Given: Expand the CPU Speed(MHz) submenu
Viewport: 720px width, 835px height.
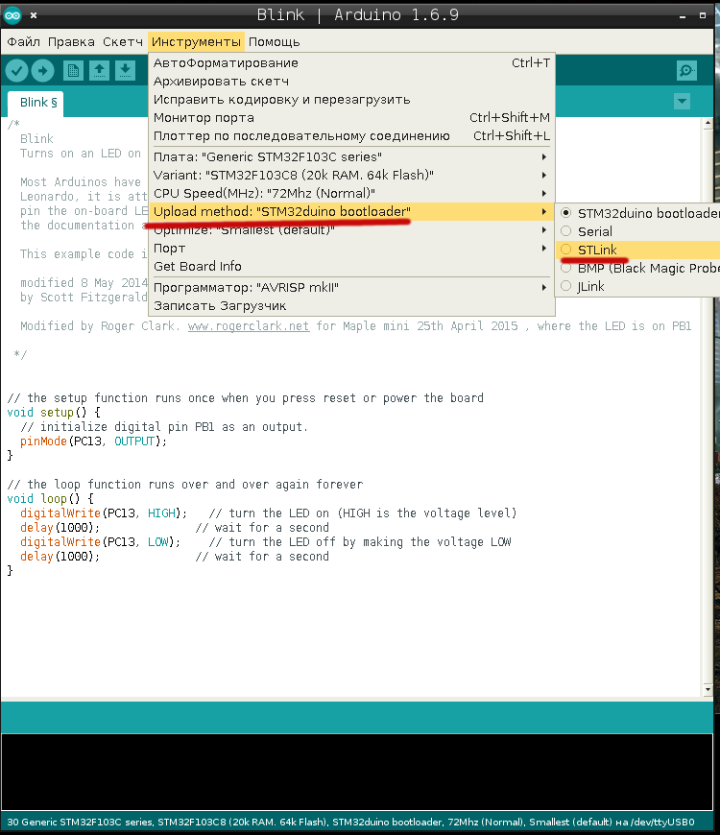Looking at the screenshot, I should pyautogui.click(x=351, y=193).
